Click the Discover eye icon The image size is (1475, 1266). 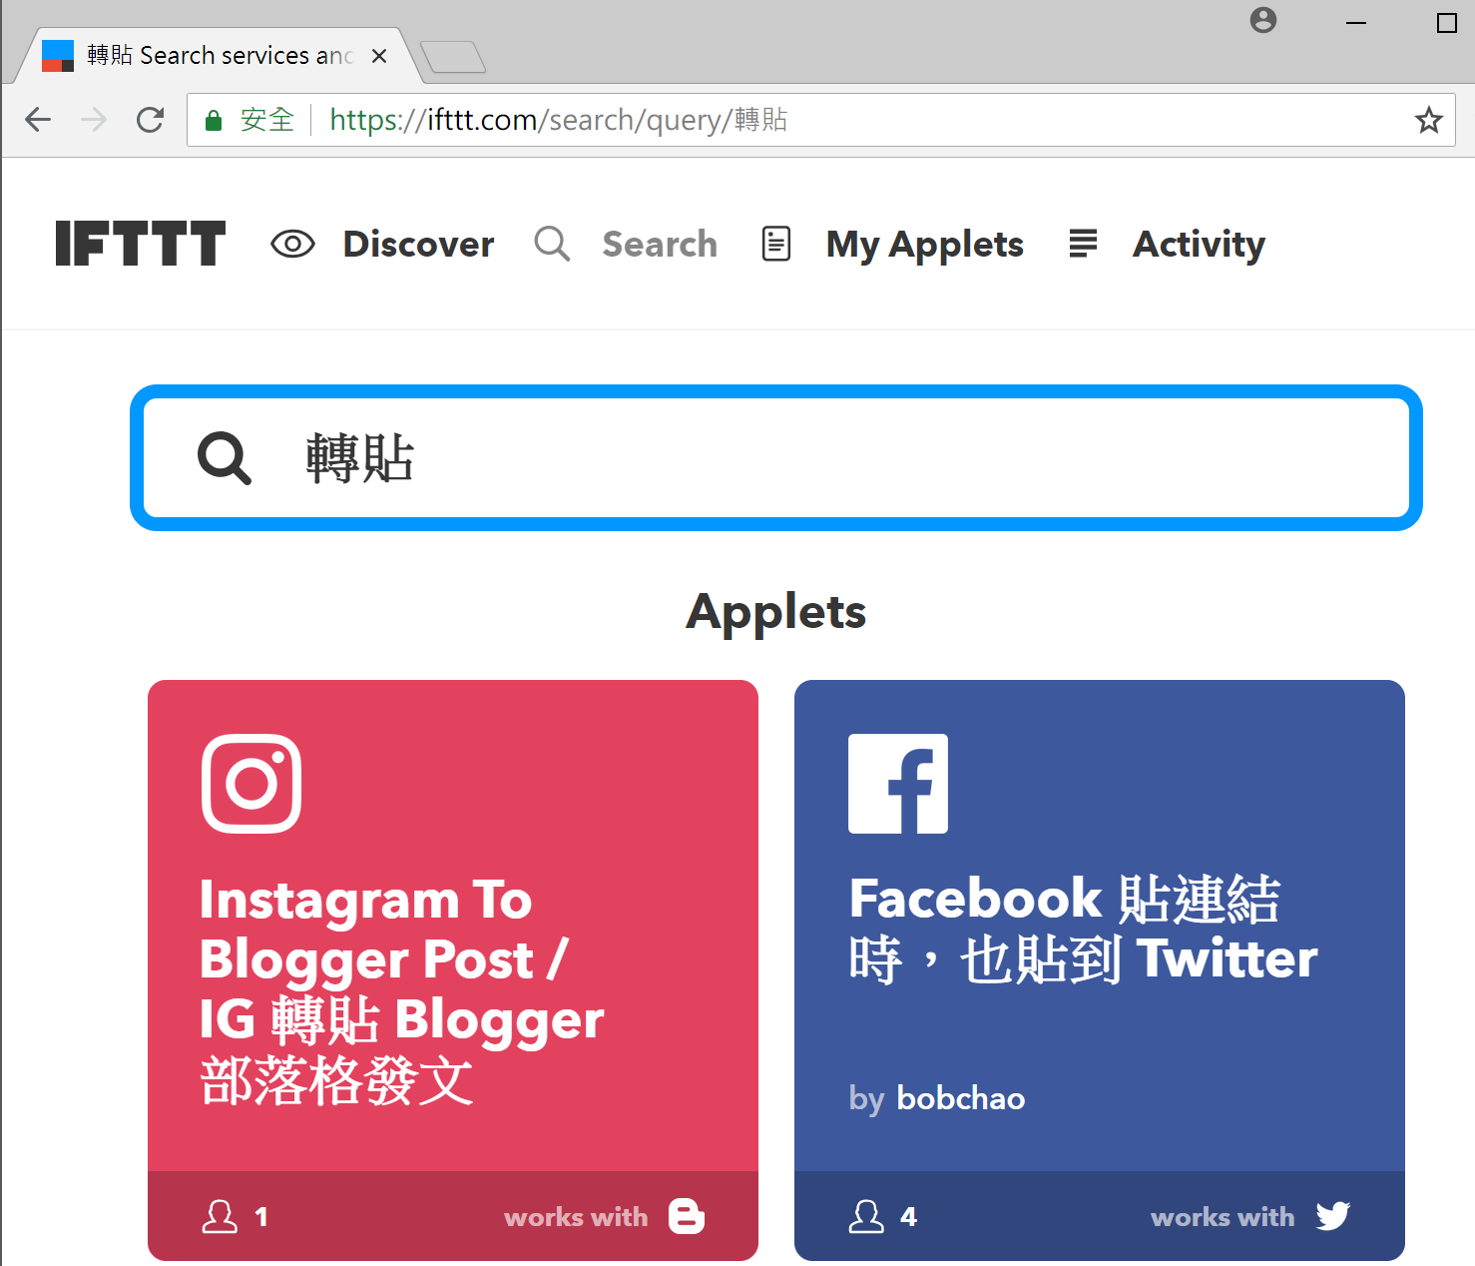pyautogui.click(x=292, y=244)
